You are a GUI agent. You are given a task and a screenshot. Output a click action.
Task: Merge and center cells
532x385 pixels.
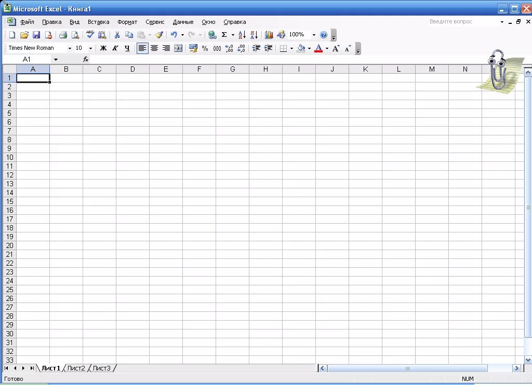178,48
